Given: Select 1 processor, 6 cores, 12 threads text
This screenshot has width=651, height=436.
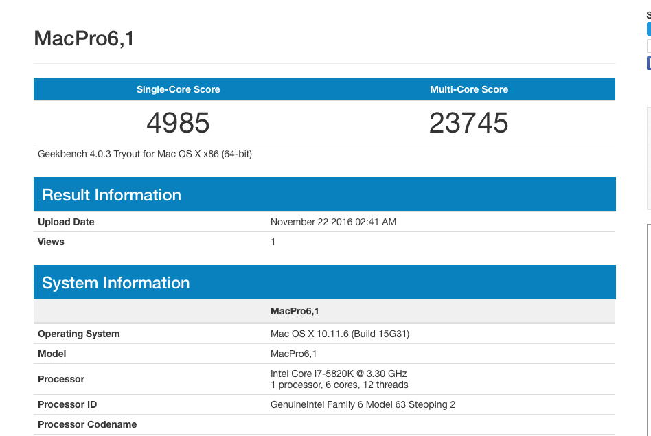Looking at the screenshot, I should click(x=340, y=385).
